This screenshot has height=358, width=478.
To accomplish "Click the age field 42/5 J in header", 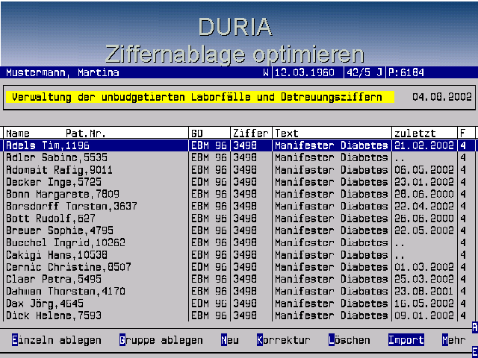I will (364, 72).
